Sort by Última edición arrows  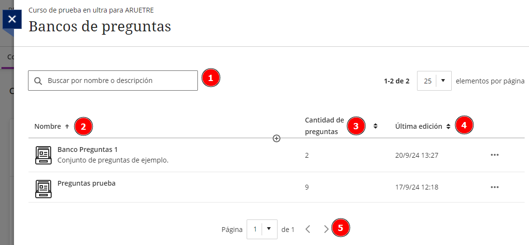tap(448, 126)
